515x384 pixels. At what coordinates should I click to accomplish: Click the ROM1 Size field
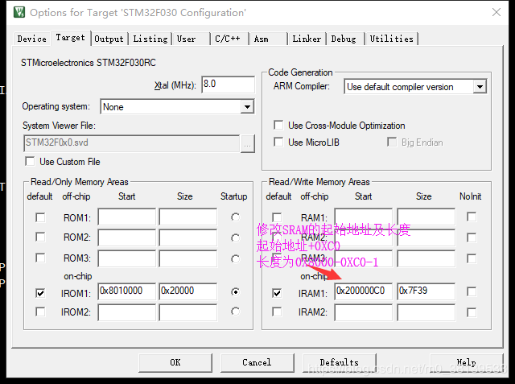coord(188,217)
